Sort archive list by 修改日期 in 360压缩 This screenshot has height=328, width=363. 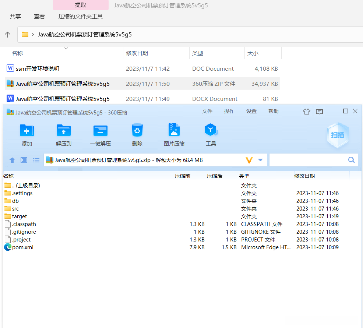tap(304, 176)
